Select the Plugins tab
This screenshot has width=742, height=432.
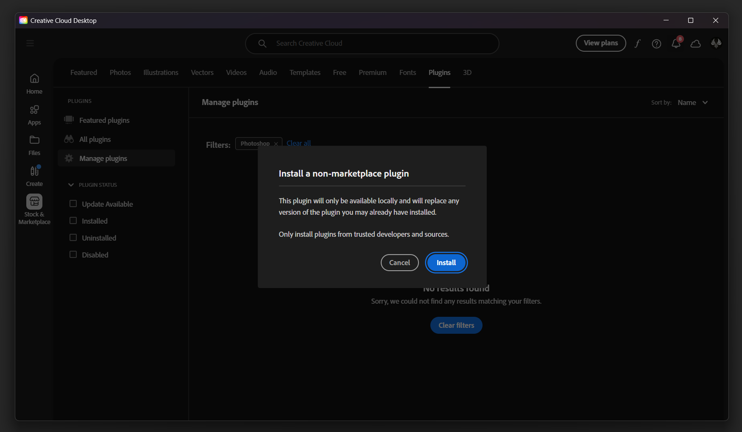[439, 72]
